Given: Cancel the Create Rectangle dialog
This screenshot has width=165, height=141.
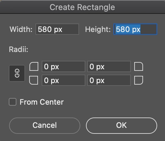Looking at the screenshot, I should (45, 126).
